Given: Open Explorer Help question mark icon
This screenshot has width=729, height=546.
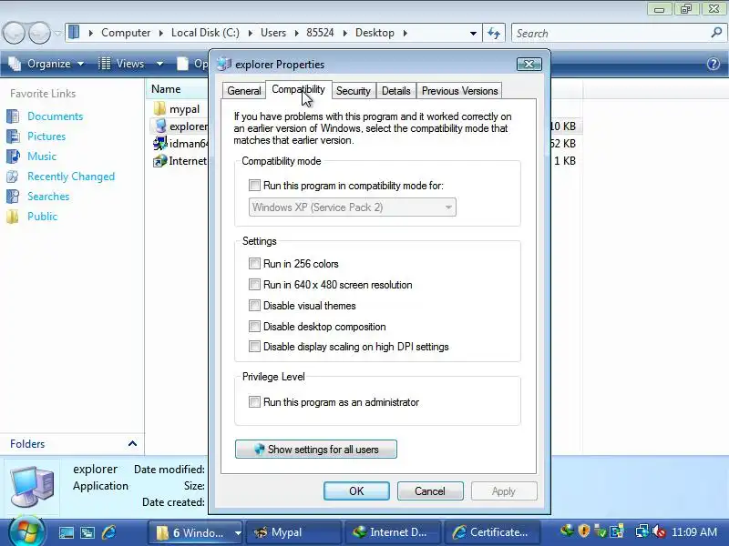Looking at the screenshot, I should 714,64.
